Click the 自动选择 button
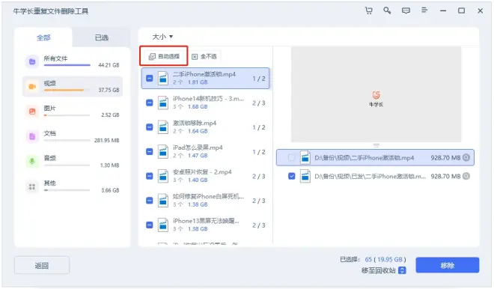494x289 pixels. (x=164, y=56)
